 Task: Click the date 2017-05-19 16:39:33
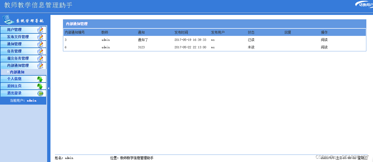point(190,40)
